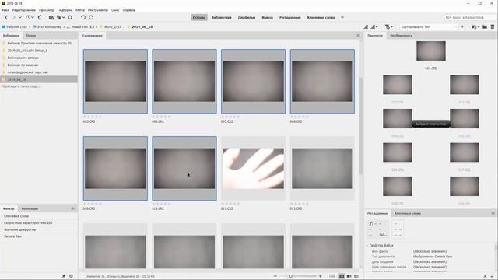Switch to the Основы workspace
498x280 pixels.
(199, 17)
